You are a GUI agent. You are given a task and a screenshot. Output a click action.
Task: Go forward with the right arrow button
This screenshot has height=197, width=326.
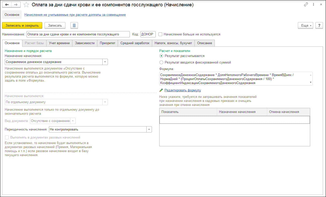click(x=16, y=5)
